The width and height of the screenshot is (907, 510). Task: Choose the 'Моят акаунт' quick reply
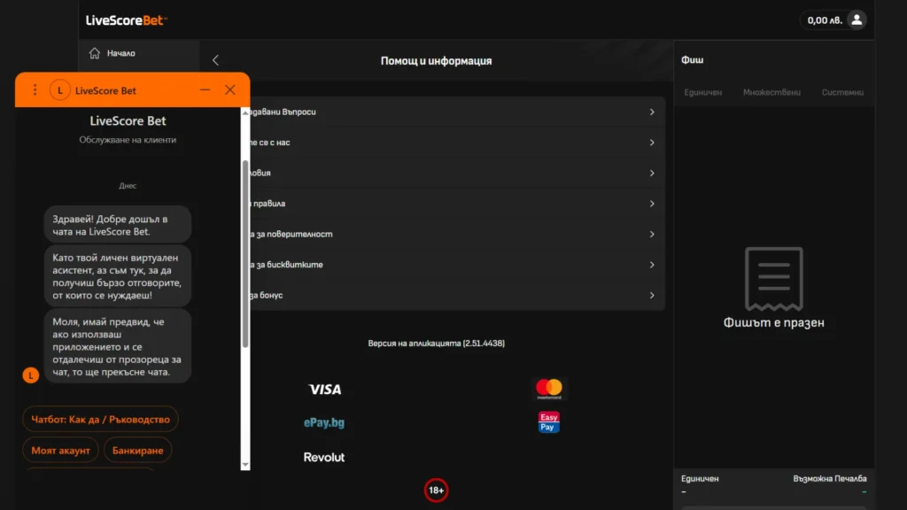61,451
